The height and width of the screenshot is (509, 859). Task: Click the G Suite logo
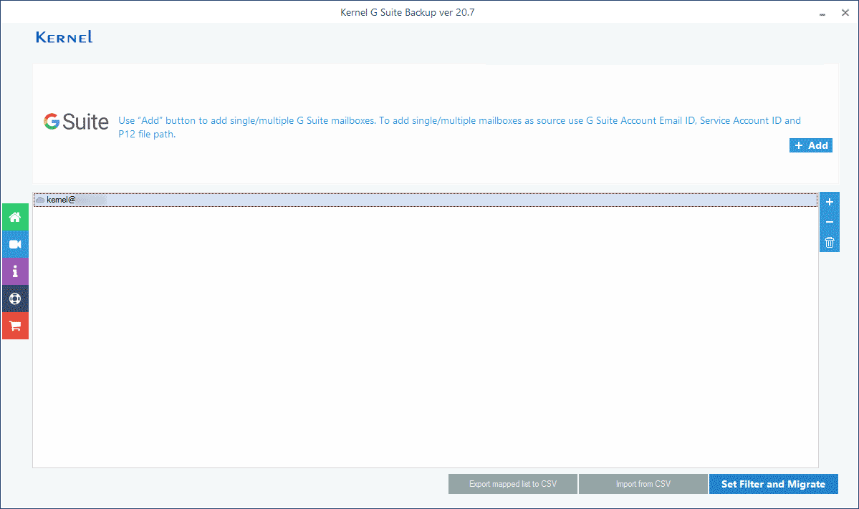tap(76, 122)
